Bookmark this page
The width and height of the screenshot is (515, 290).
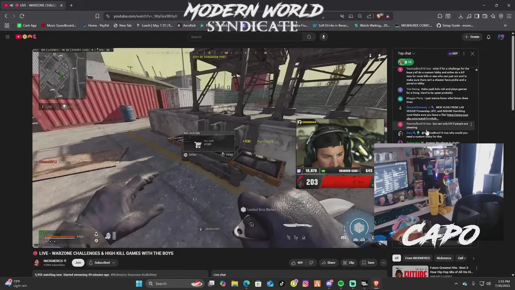97,16
